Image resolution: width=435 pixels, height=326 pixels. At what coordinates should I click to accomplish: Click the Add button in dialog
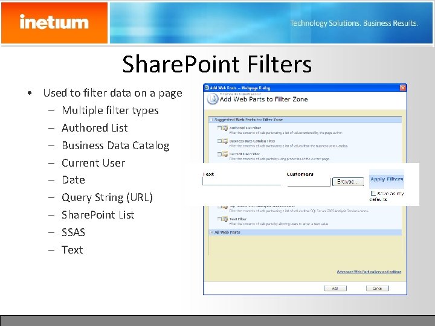[x=335, y=289]
